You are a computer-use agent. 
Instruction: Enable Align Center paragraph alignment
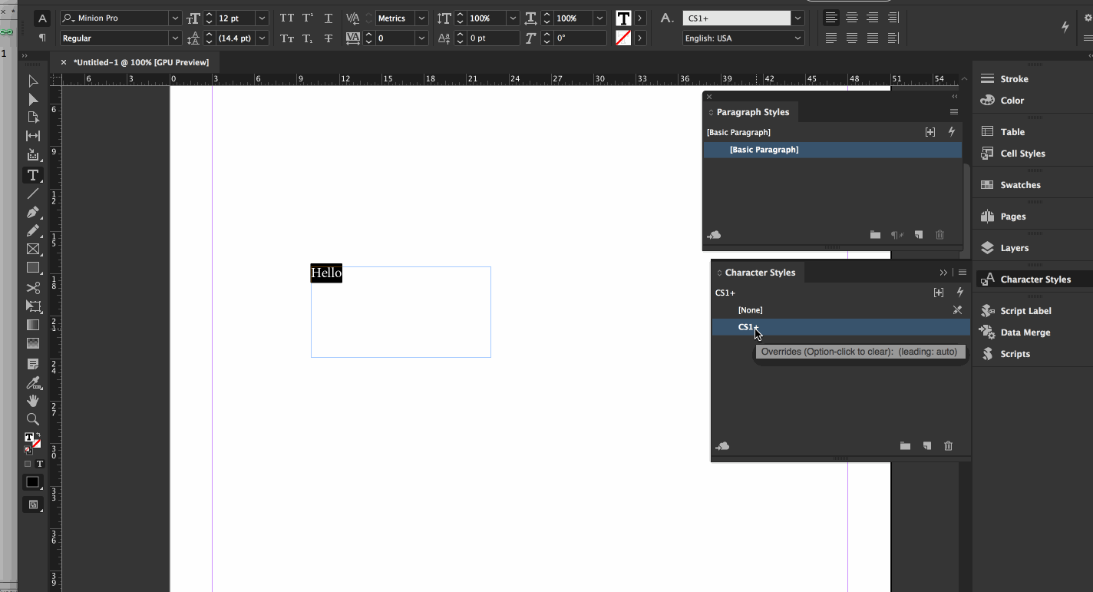click(x=852, y=18)
